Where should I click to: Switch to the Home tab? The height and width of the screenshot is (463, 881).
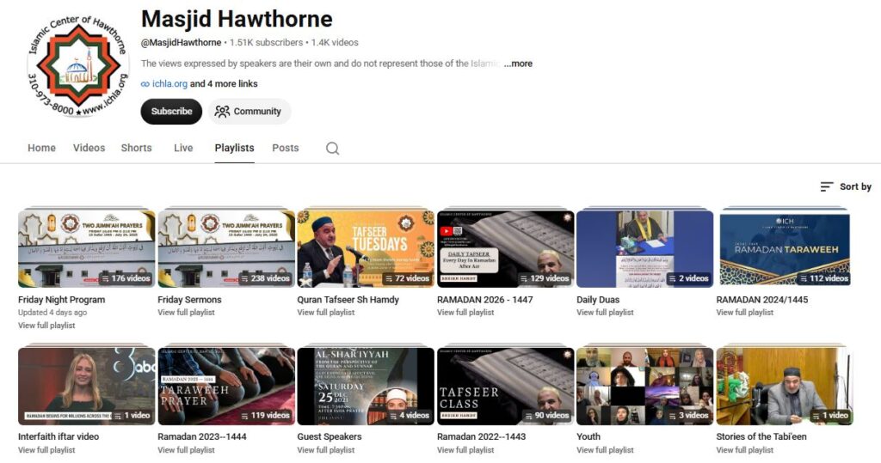click(x=41, y=148)
